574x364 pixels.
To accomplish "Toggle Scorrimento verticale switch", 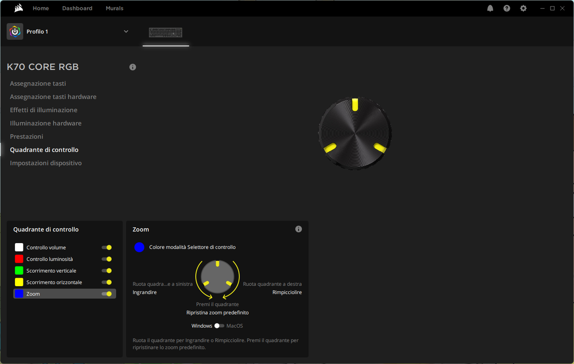I will 107,271.
